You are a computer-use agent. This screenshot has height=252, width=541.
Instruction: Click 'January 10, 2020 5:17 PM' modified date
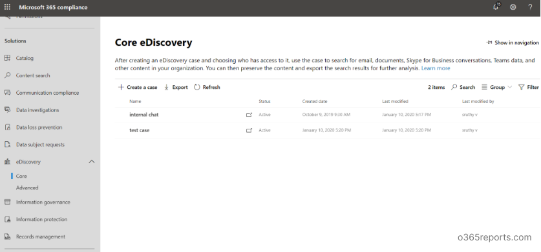[x=407, y=115]
